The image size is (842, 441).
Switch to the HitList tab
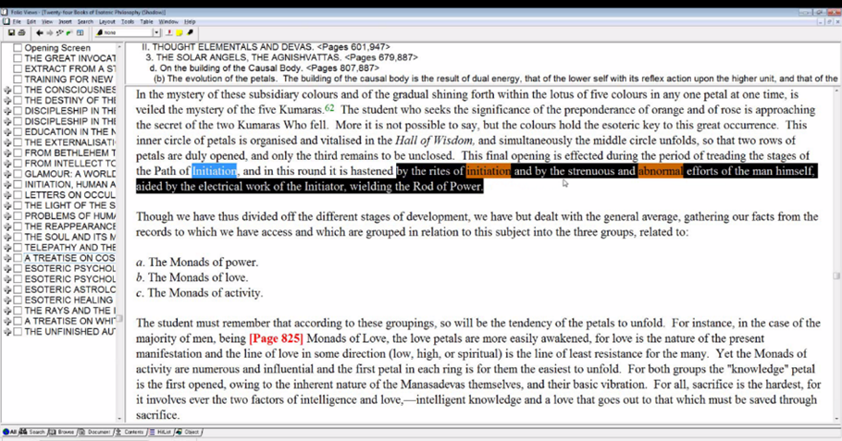click(x=160, y=432)
